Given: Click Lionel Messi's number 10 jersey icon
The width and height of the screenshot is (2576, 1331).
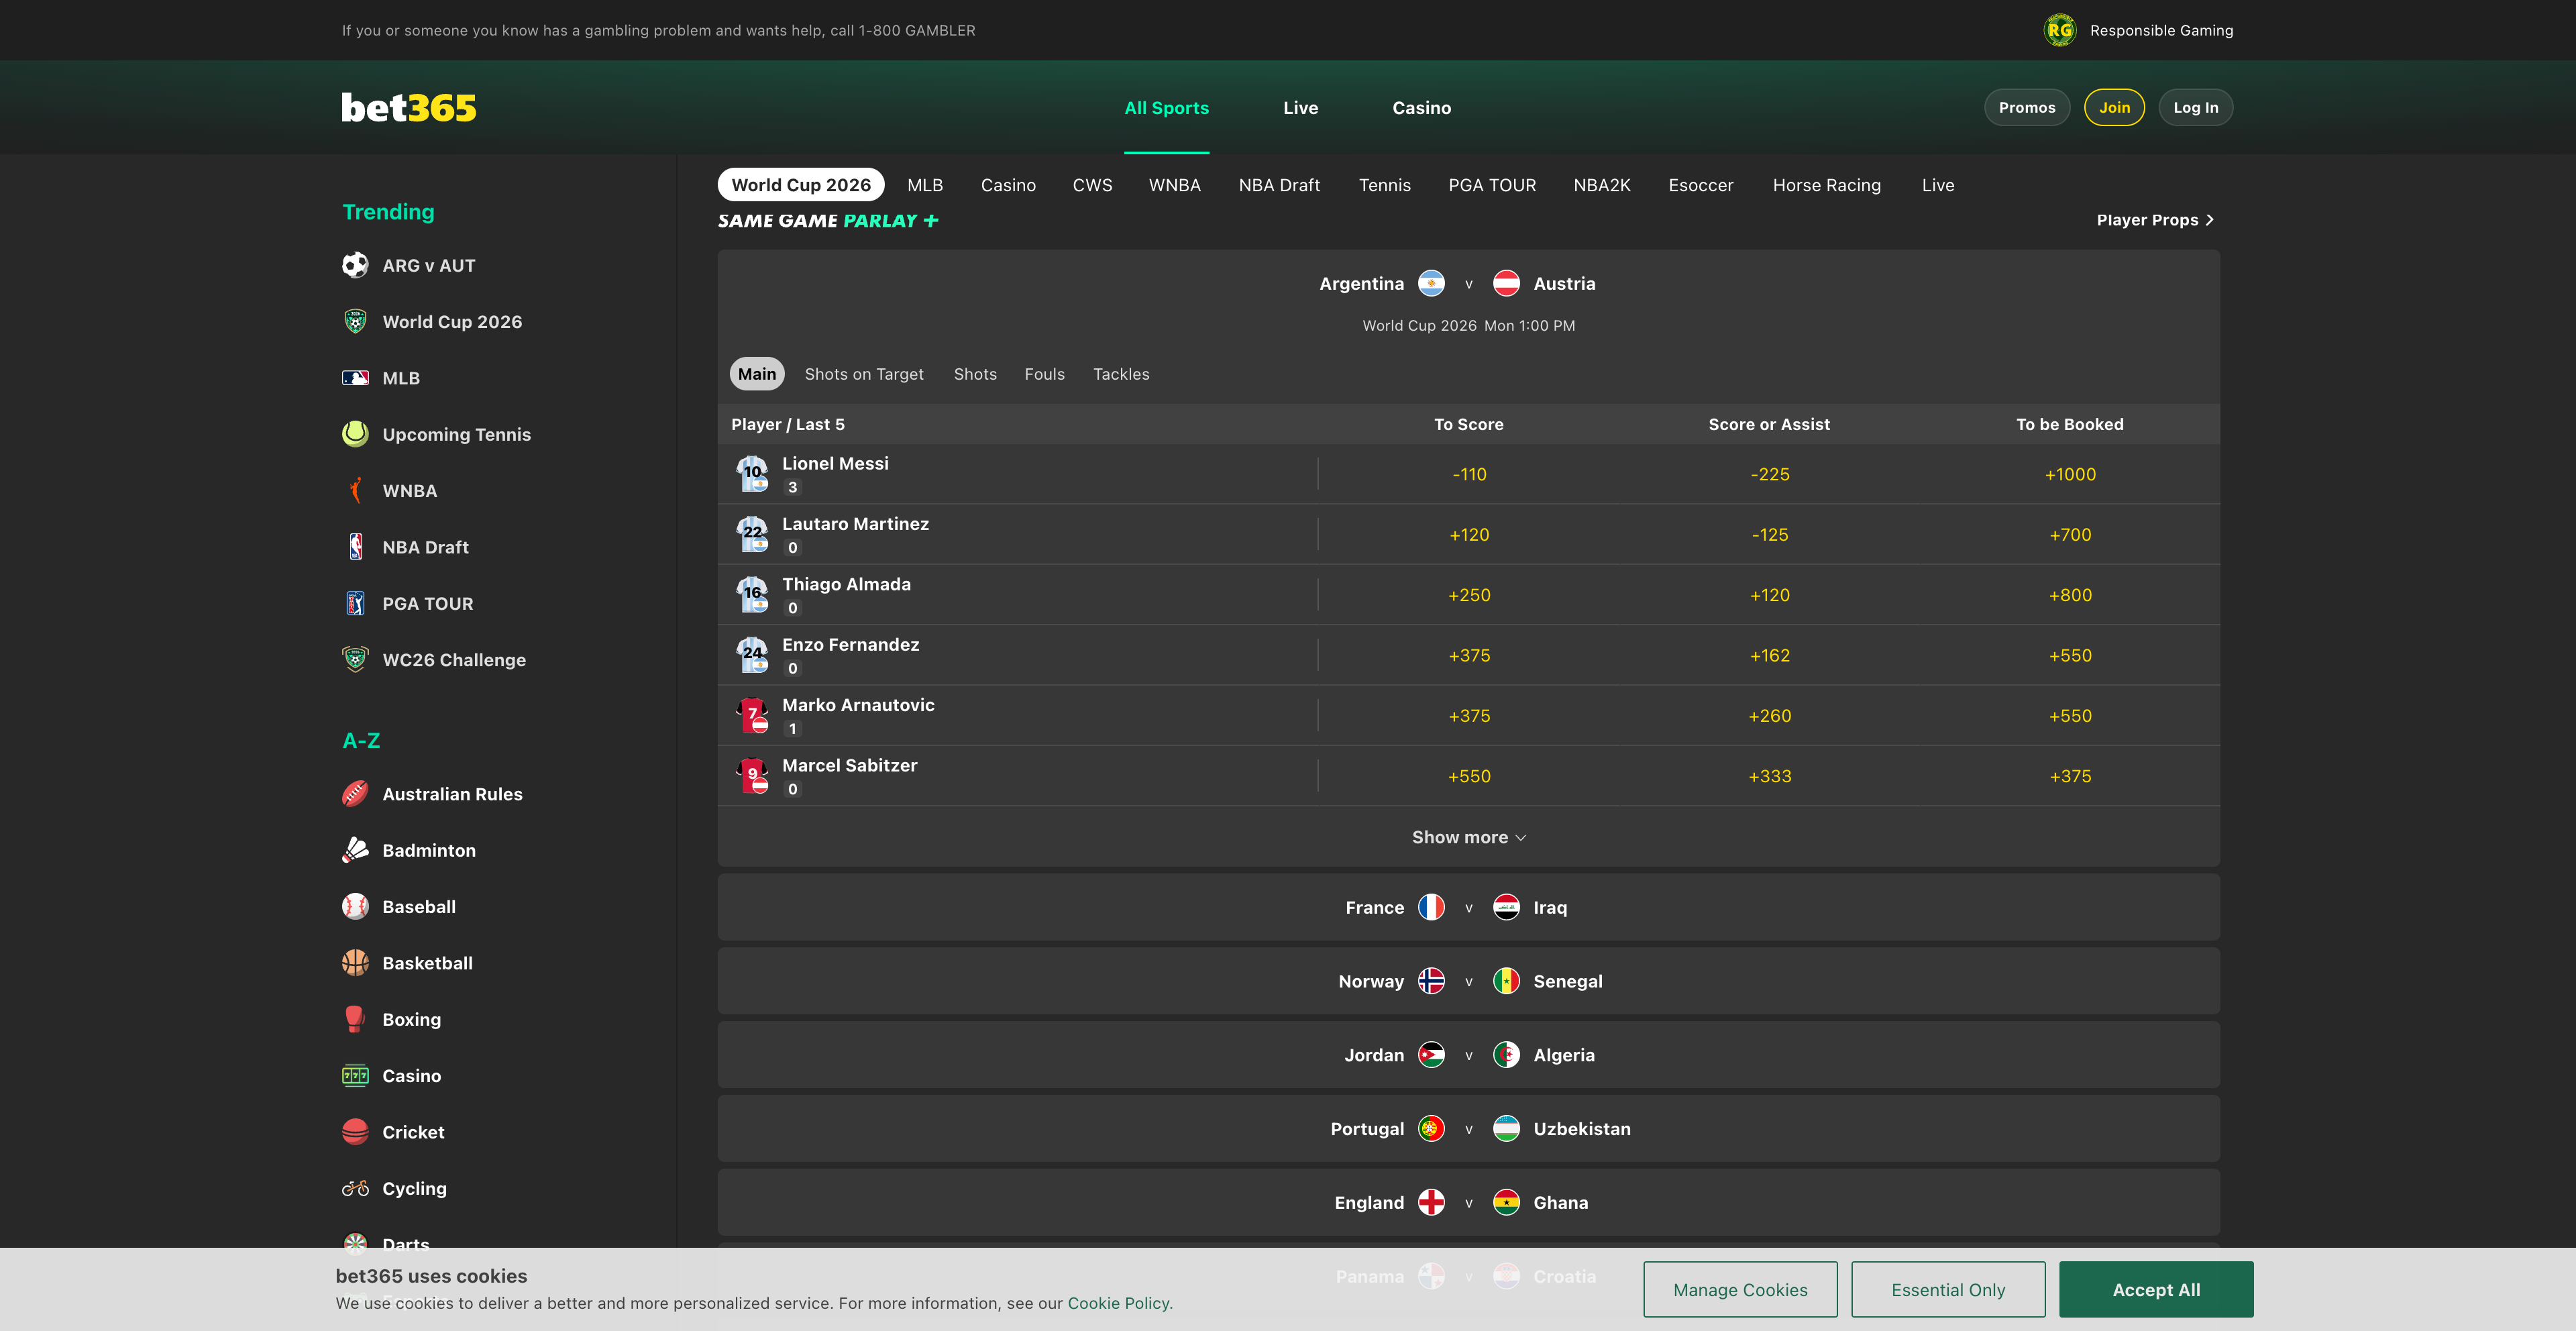Looking at the screenshot, I should 753,474.
